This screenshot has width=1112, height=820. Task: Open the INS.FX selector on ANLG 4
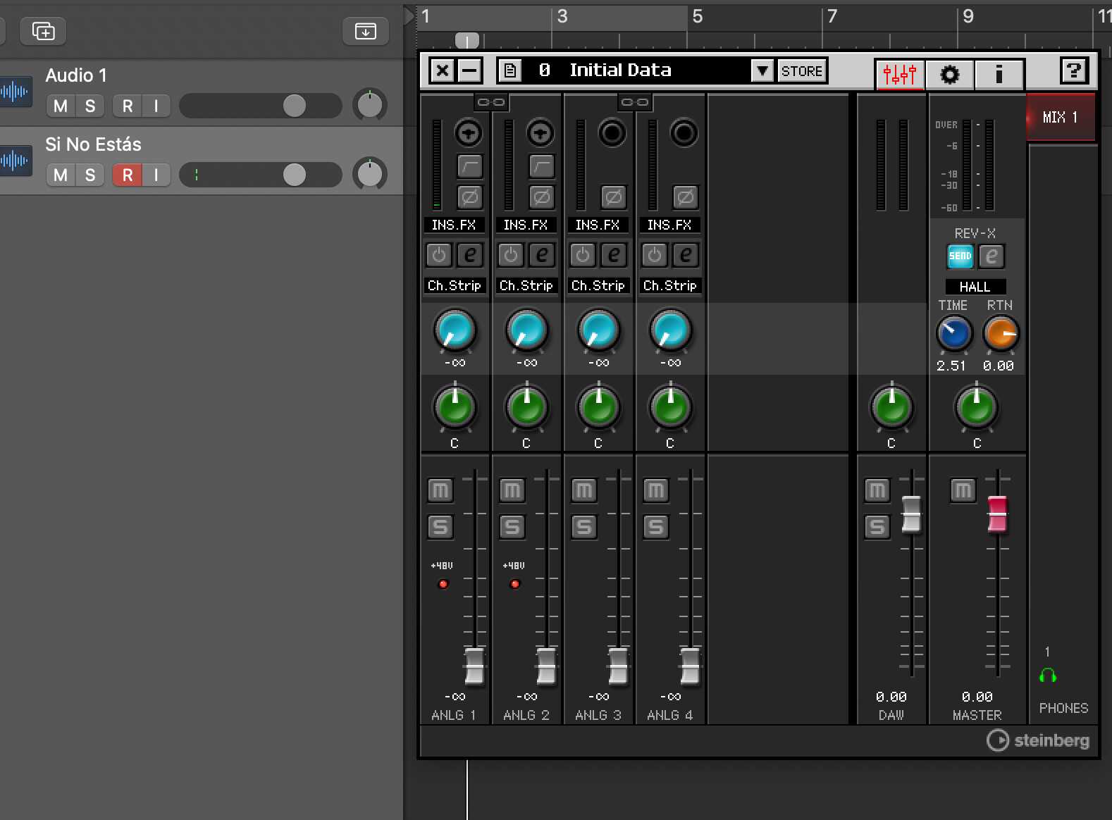point(669,225)
